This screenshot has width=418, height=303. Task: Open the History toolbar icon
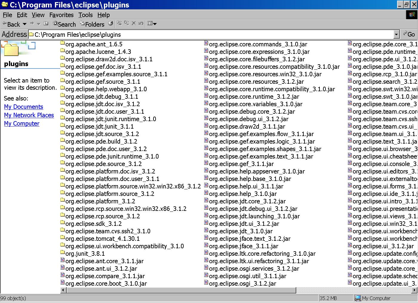coord(110,24)
